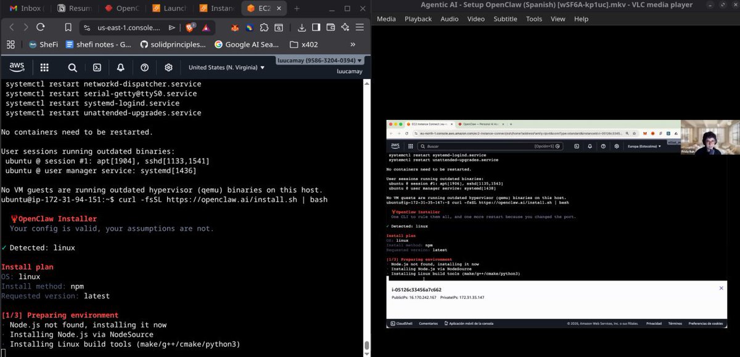Image resolution: width=740 pixels, height=357 pixels.
Task: Open the Leo AI sparkle assistant
Action: pos(345,28)
